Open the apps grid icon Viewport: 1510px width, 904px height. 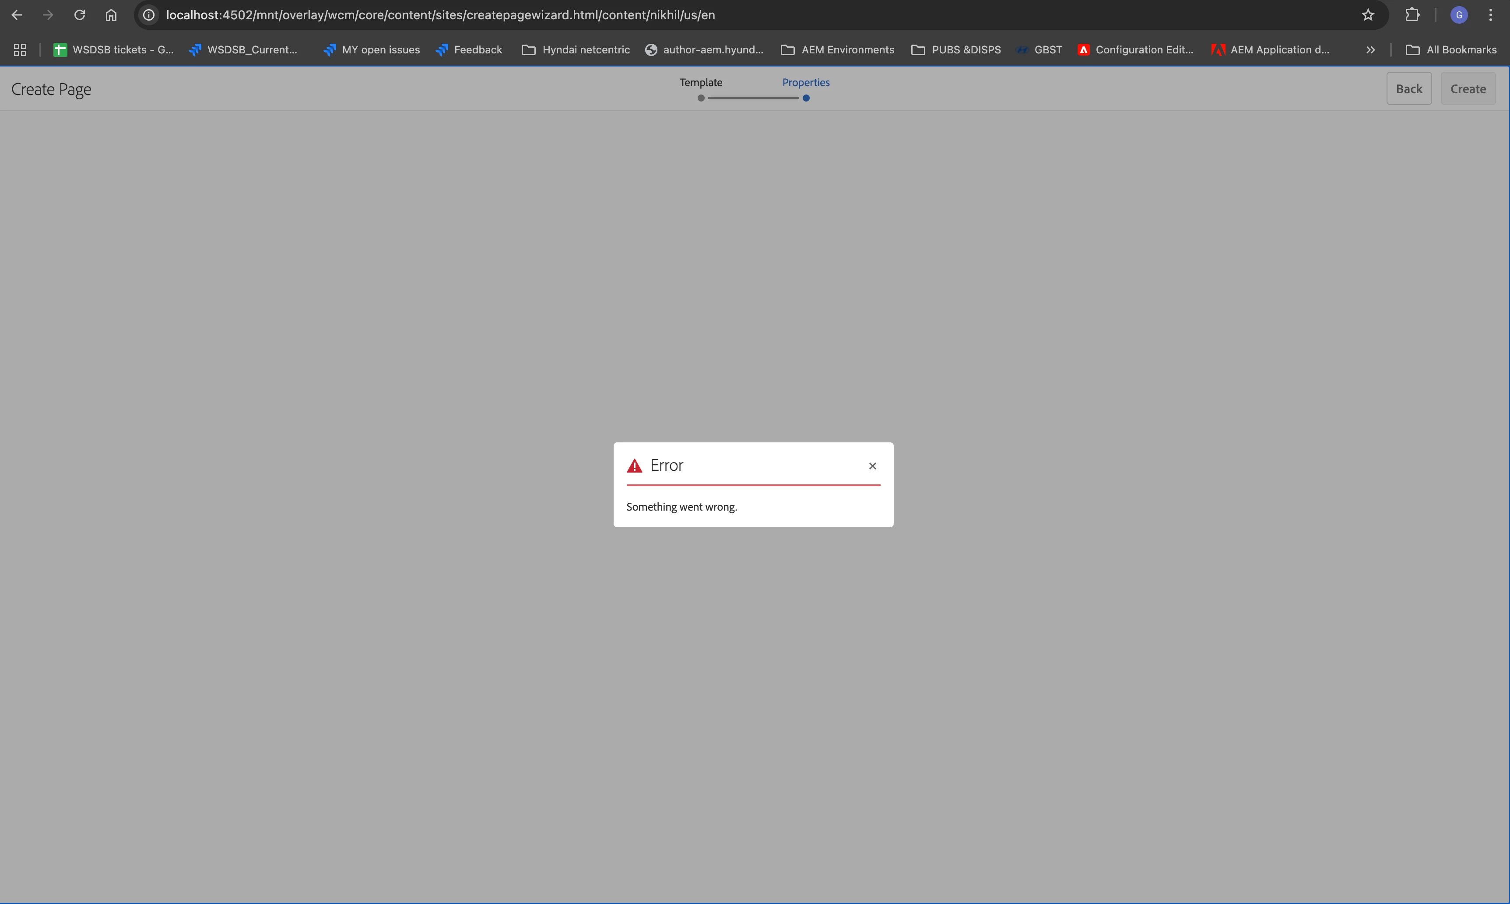pyautogui.click(x=20, y=50)
